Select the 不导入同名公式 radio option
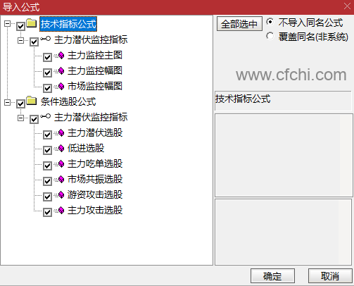The height and width of the screenshot is (286, 354). (x=270, y=22)
